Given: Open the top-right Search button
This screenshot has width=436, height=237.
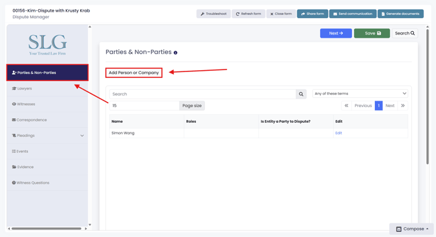Looking at the screenshot, I should (x=405, y=33).
